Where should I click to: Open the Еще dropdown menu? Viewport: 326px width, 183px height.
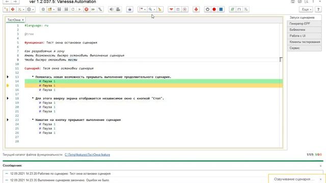[306, 9]
